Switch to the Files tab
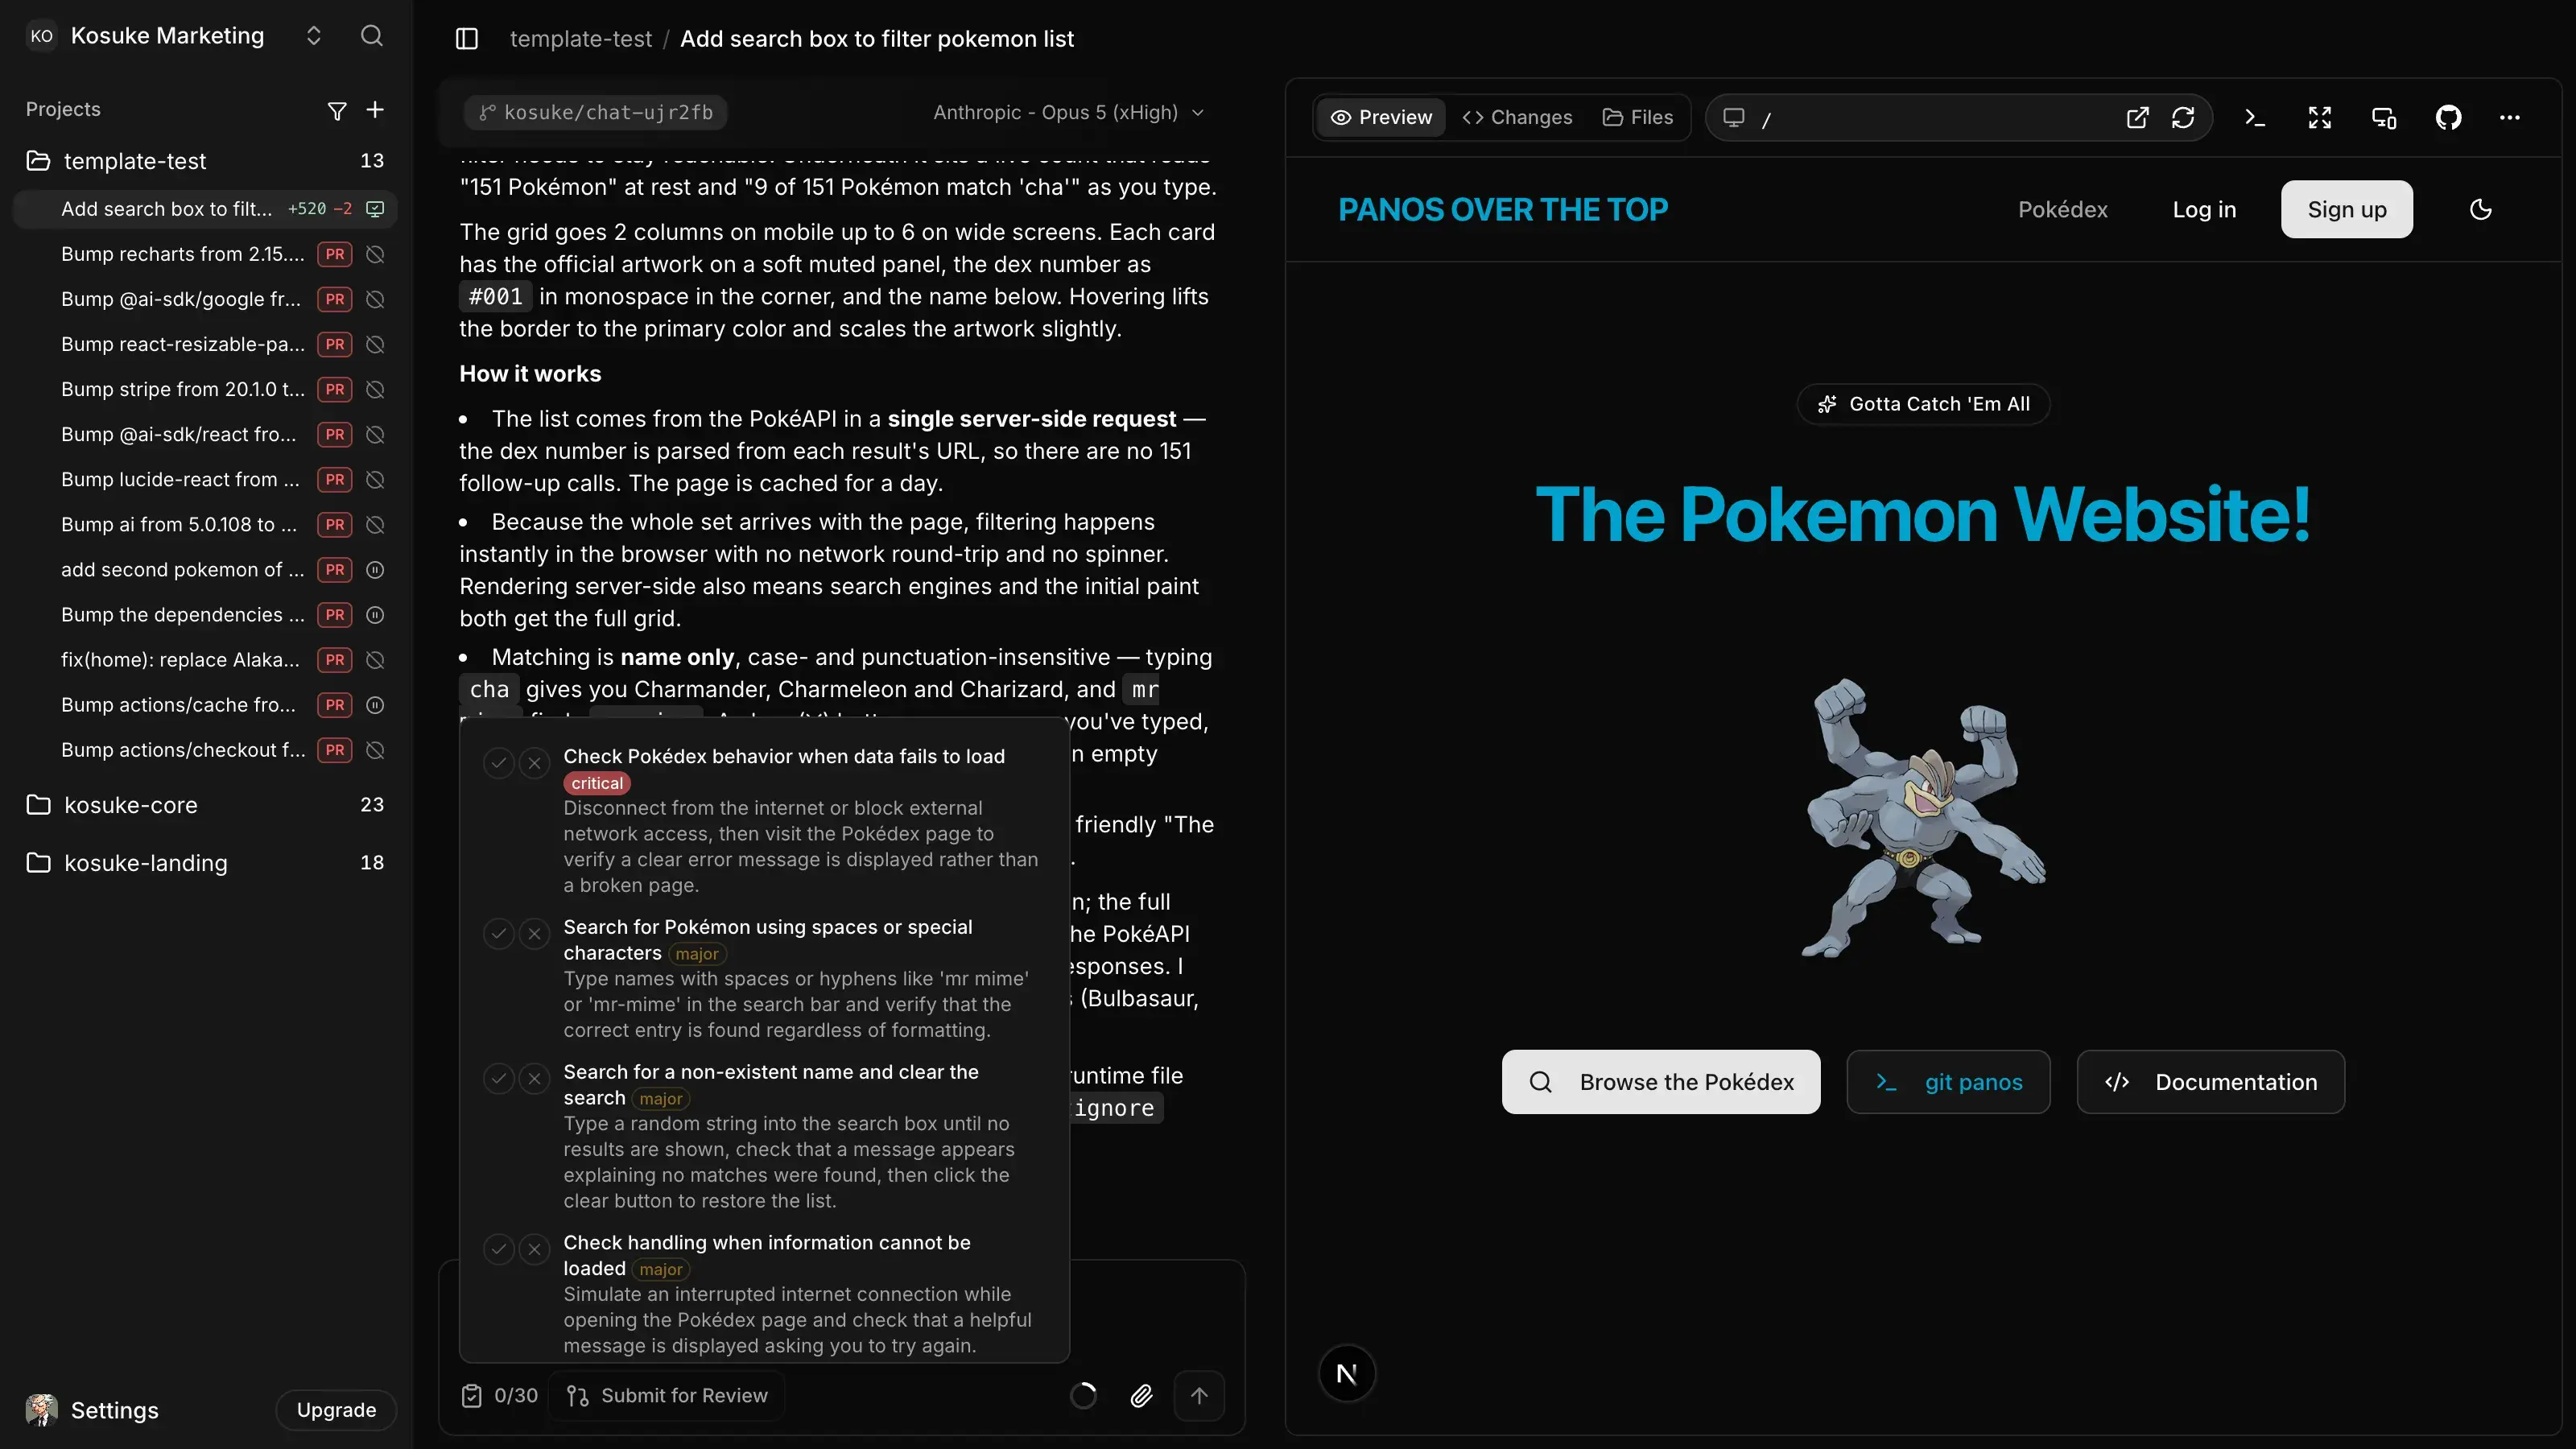The image size is (2576, 1449). tap(1638, 118)
